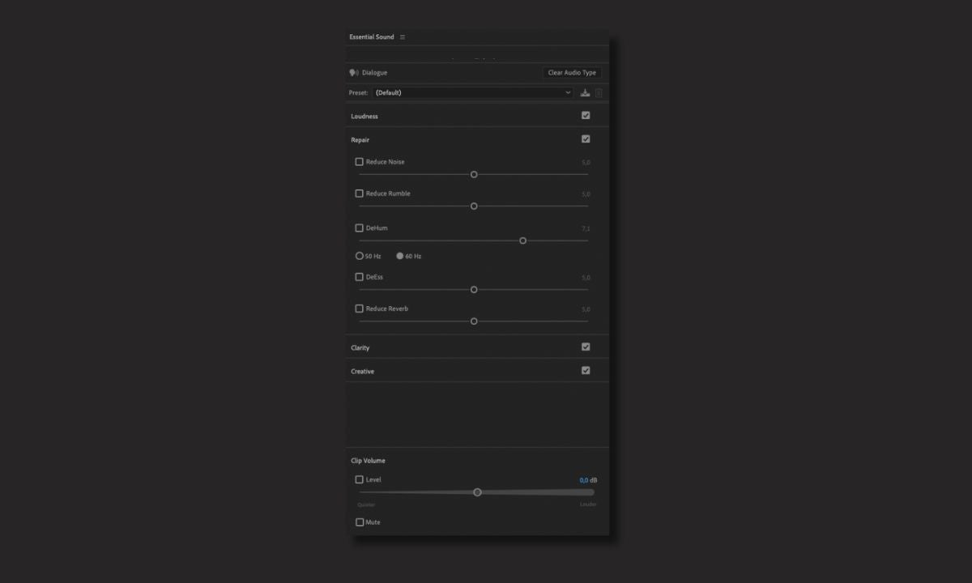Switch to the Essential Sound tab
The height and width of the screenshot is (583, 972).
coord(372,37)
